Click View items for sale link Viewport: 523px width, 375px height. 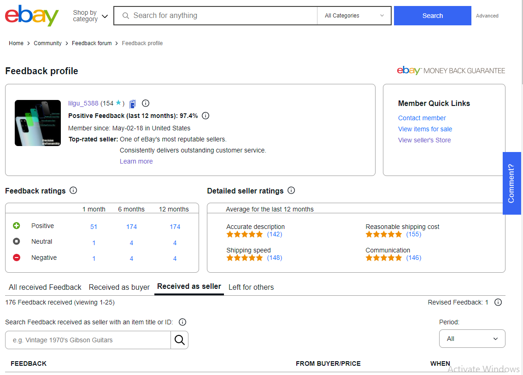pyautogui.click(x=425, y=129)
